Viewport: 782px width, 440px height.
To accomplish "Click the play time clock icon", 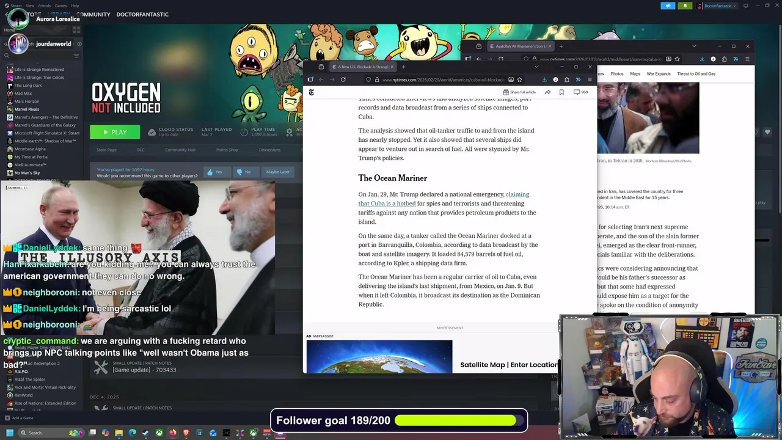I will coord(244,132).
